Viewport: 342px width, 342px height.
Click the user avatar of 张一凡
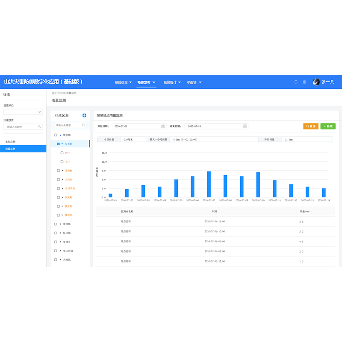316,82
